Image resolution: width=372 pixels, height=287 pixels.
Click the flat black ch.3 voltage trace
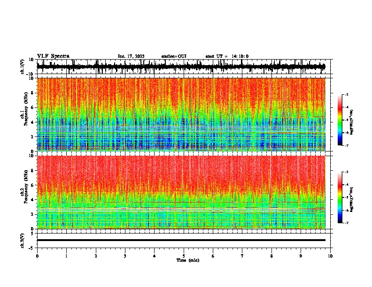click(181, 240)
